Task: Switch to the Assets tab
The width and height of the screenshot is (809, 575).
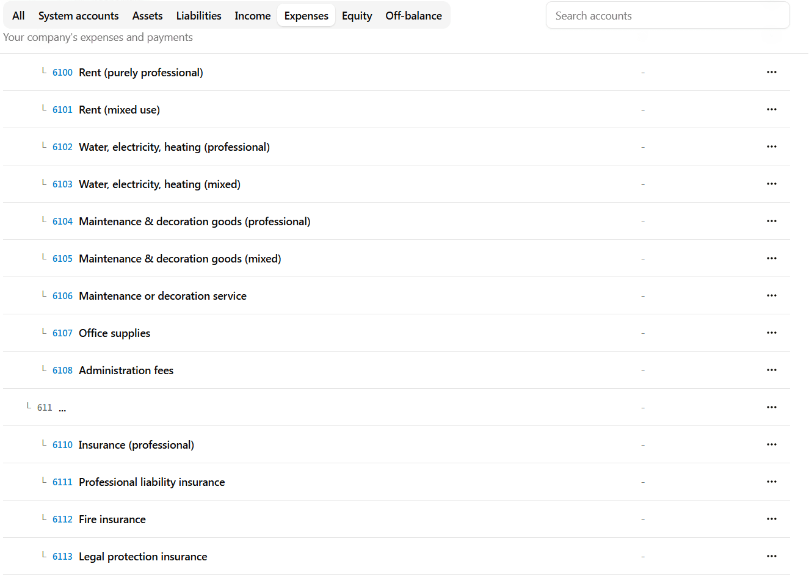Action: click(147, 16)
